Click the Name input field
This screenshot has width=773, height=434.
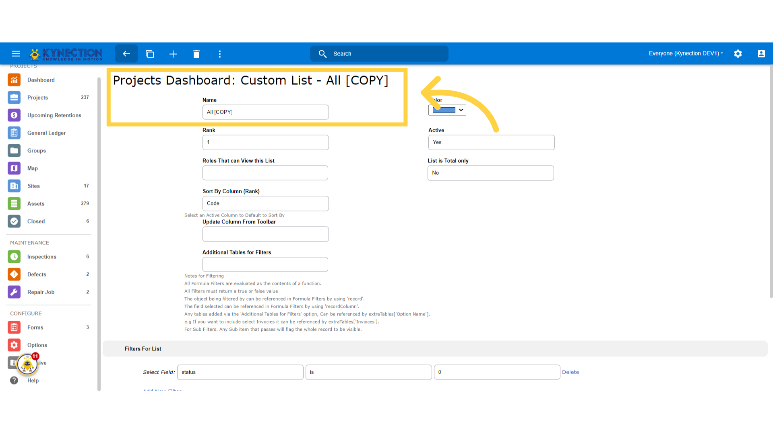click(266, 112)
